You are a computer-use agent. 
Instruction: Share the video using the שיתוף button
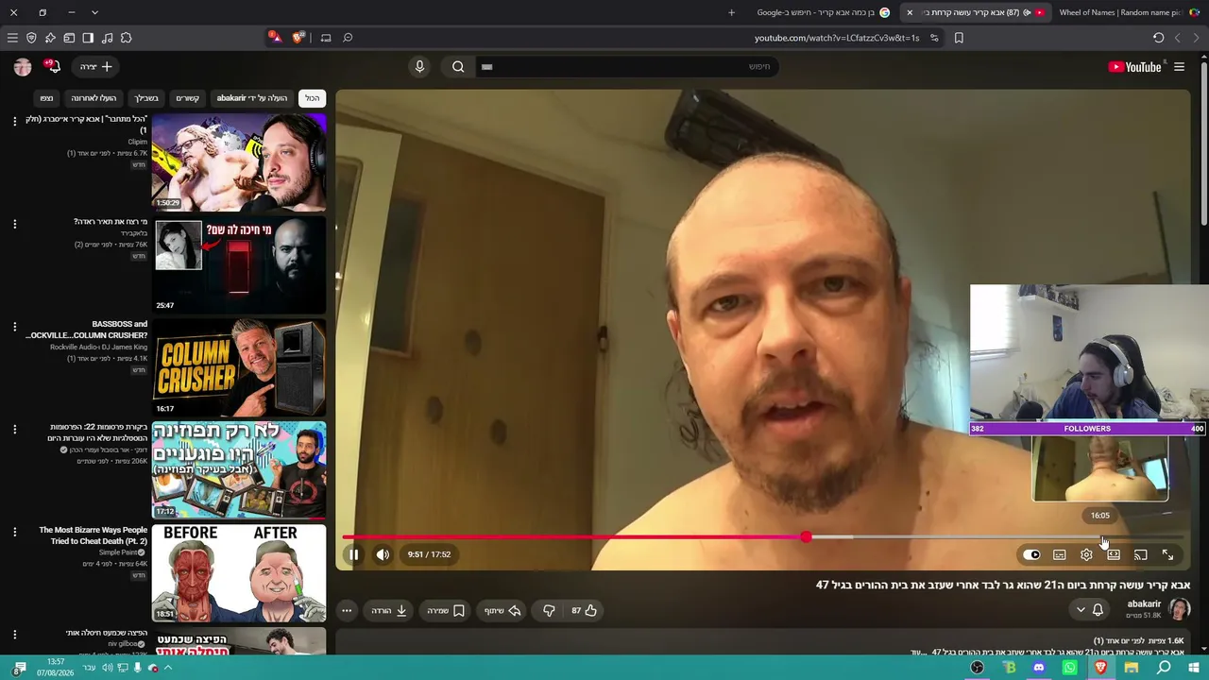(502, 610)
